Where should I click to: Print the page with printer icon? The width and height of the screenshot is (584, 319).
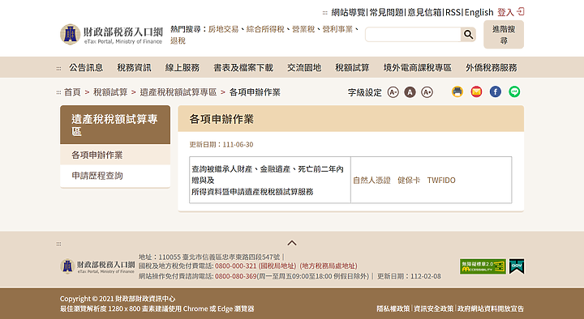(457, 91)
